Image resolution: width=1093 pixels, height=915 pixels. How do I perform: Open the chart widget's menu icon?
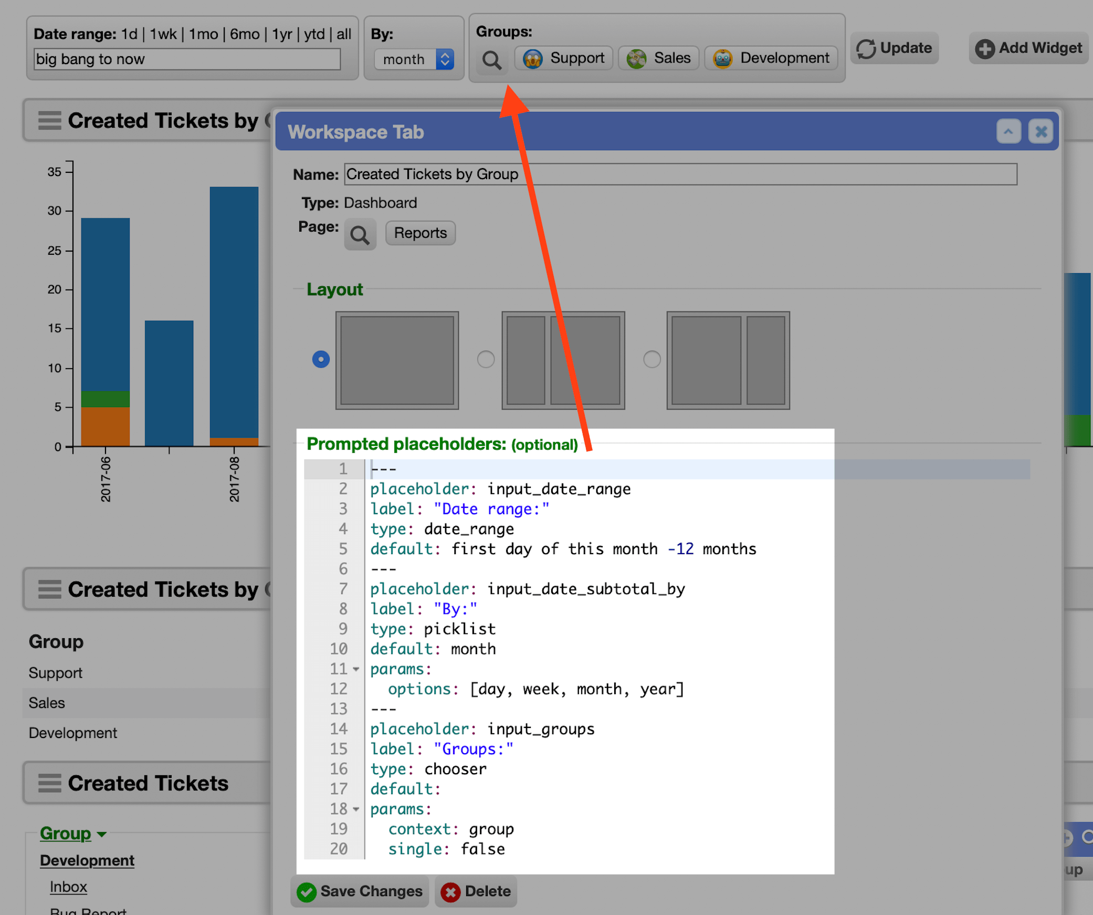tap(50, 120)
